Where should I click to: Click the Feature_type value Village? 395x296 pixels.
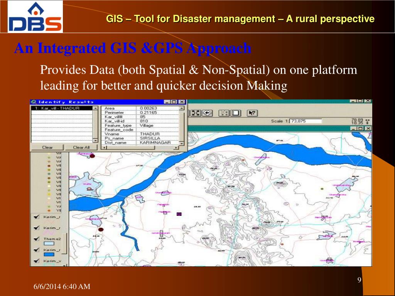(146, 125)
